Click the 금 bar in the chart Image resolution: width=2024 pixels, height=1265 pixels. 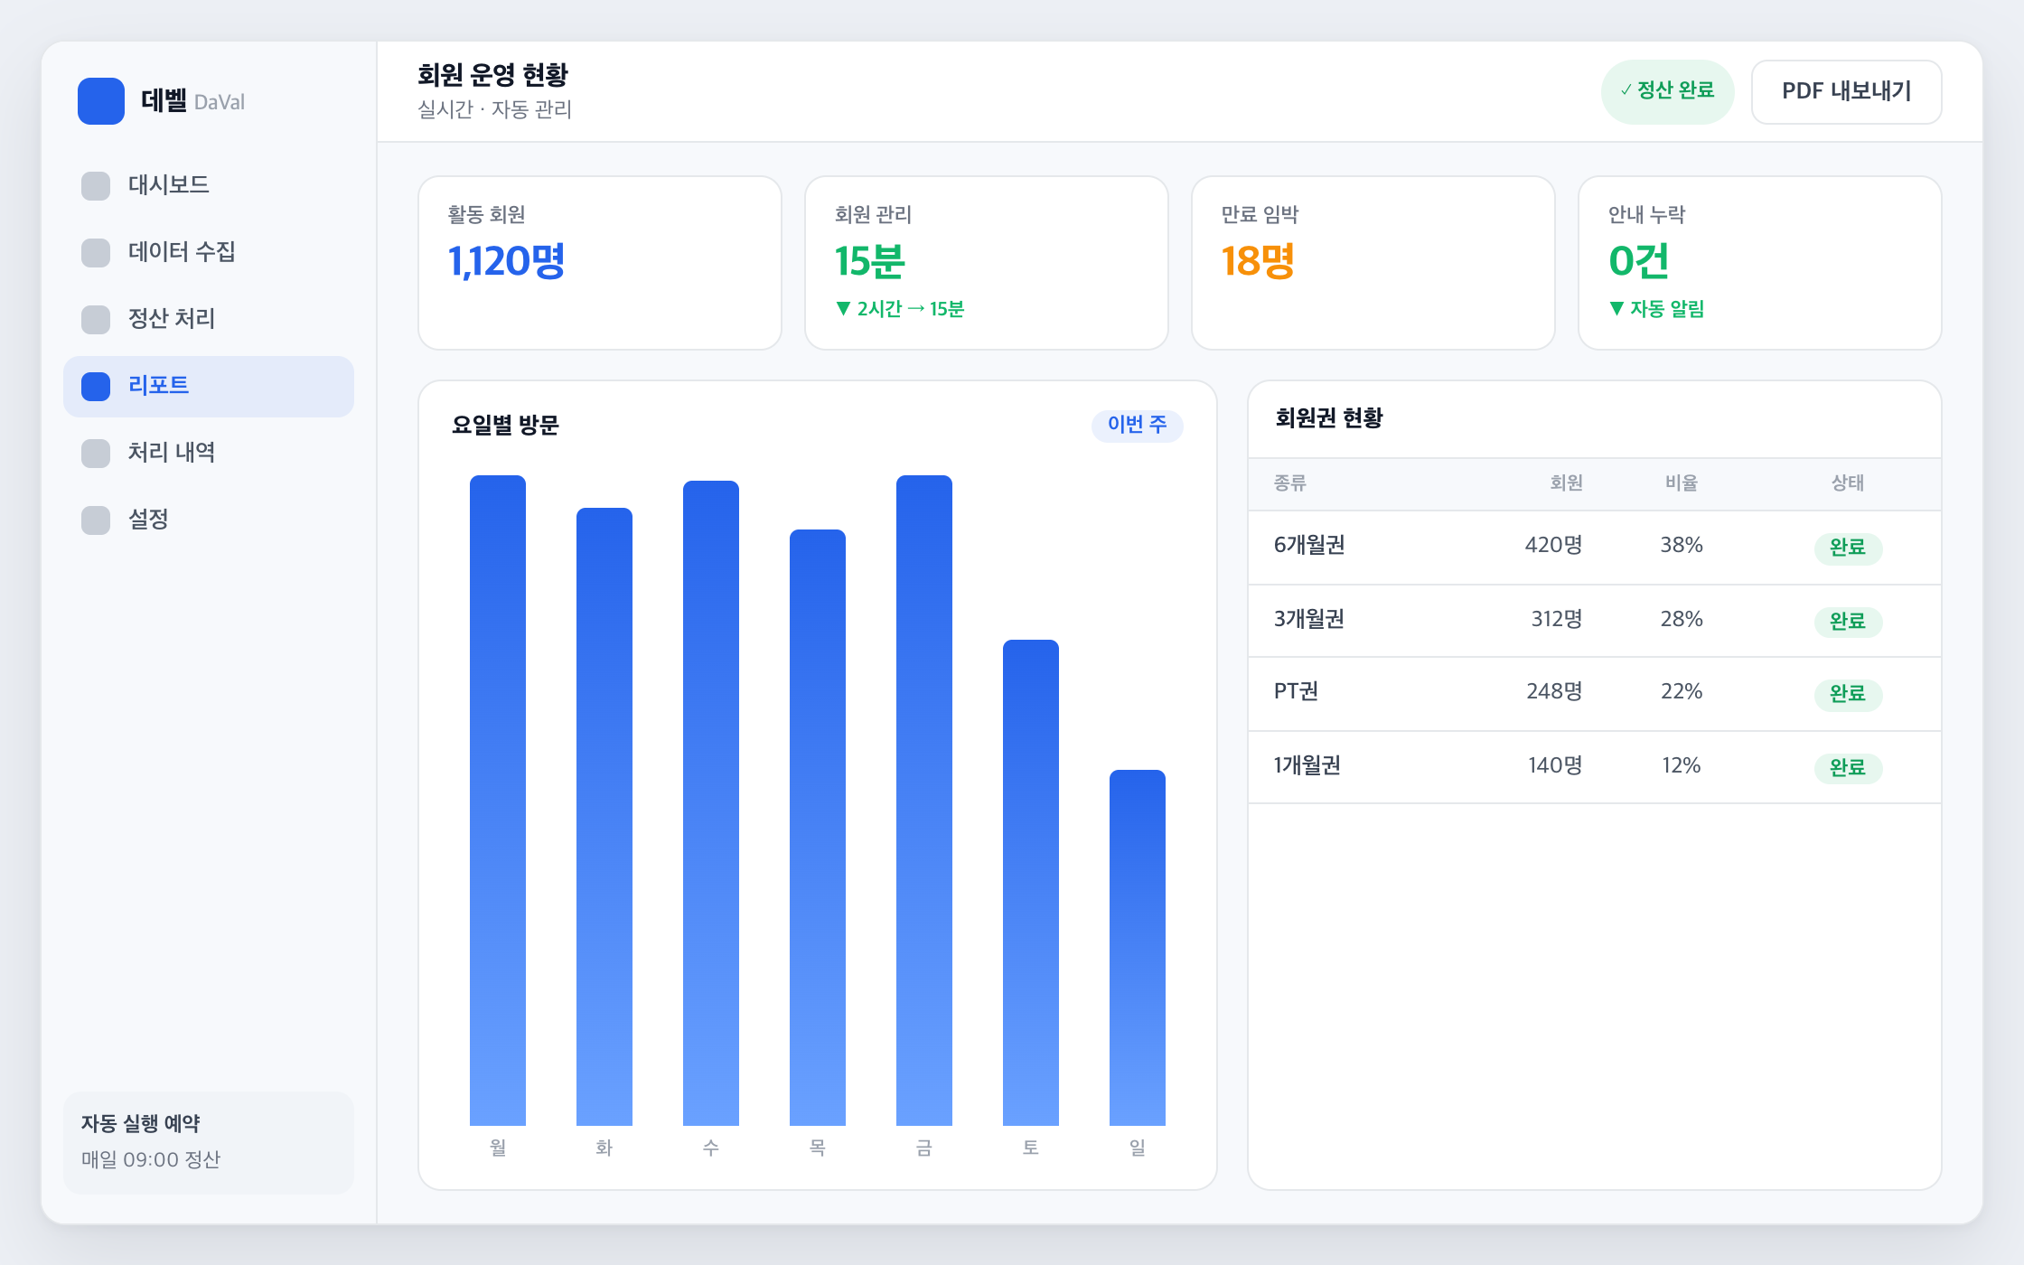(x=923, y=800)
